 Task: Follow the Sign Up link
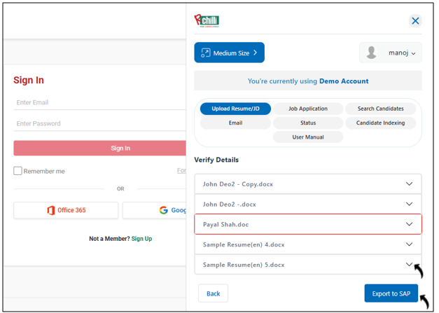(x=141, y=239)
